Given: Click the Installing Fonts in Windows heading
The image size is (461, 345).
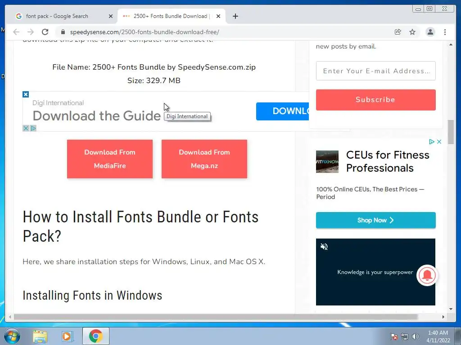Looking at the screenshot, I should click(92, 296).
